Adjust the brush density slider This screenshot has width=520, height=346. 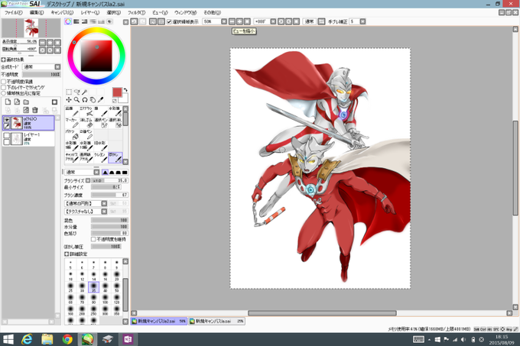coord(109,195)
